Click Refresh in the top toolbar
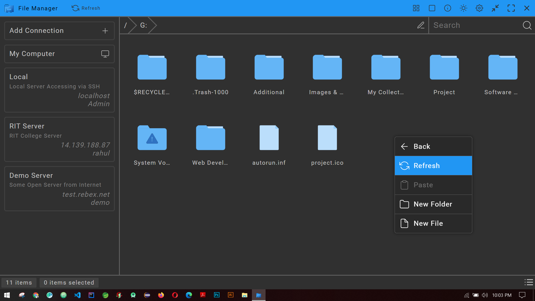This screenshot has width=535, height=301. click(86, 8)
